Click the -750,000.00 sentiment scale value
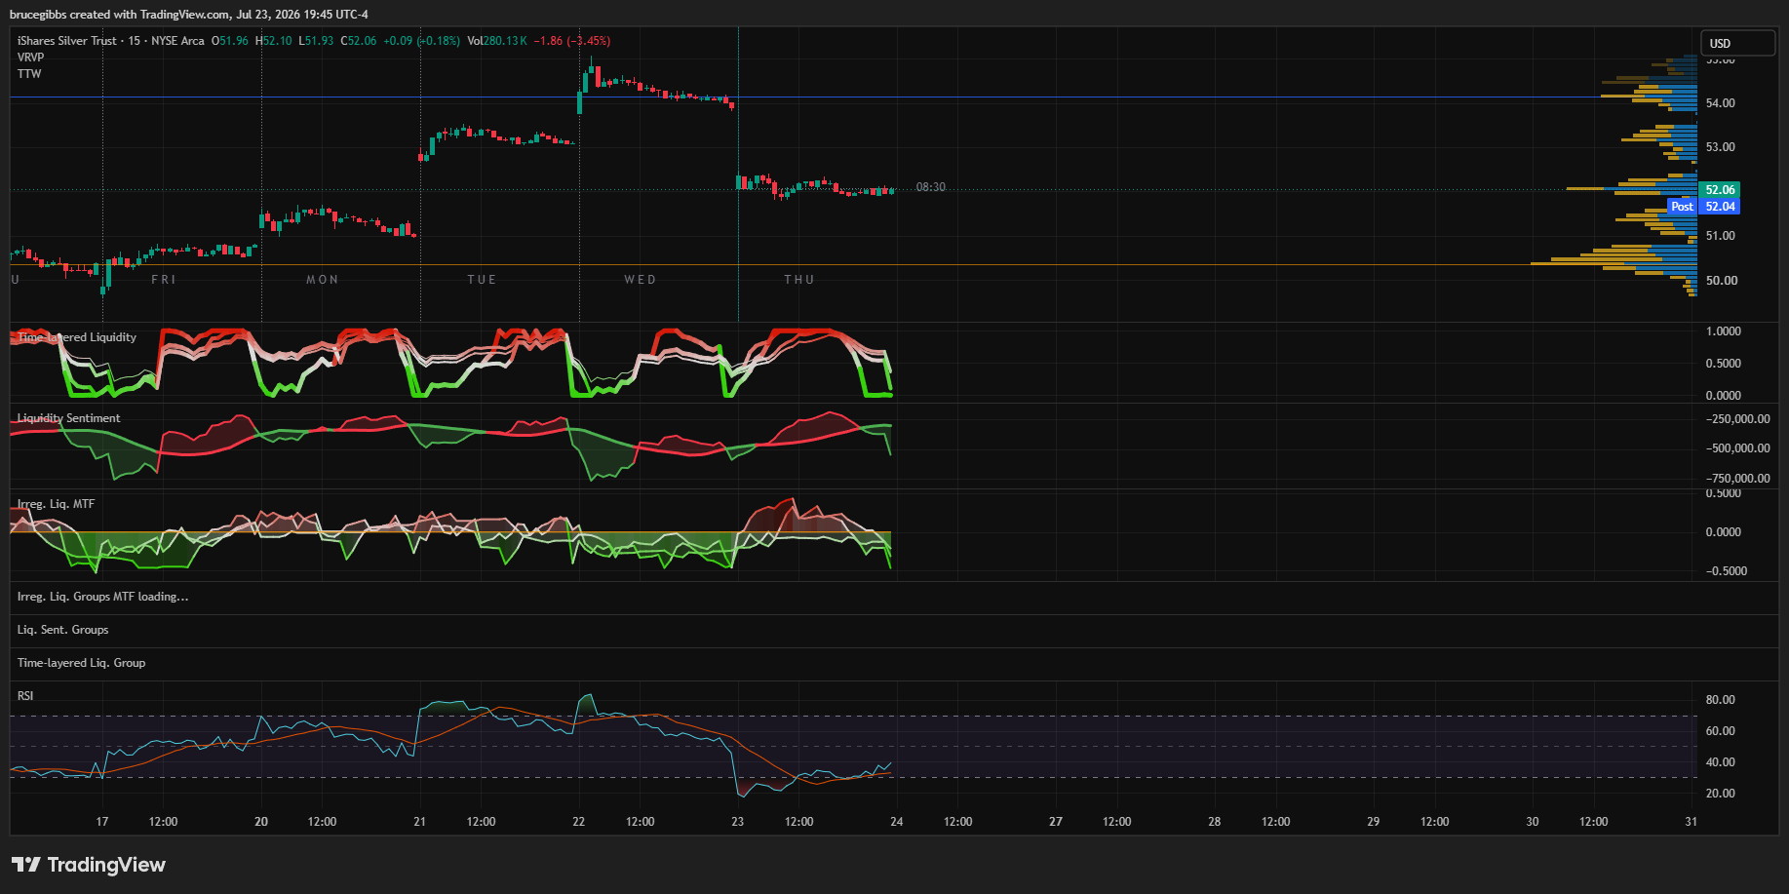Image resolution: width=1789 pixels, height=894 pixels. point(1738,479)
